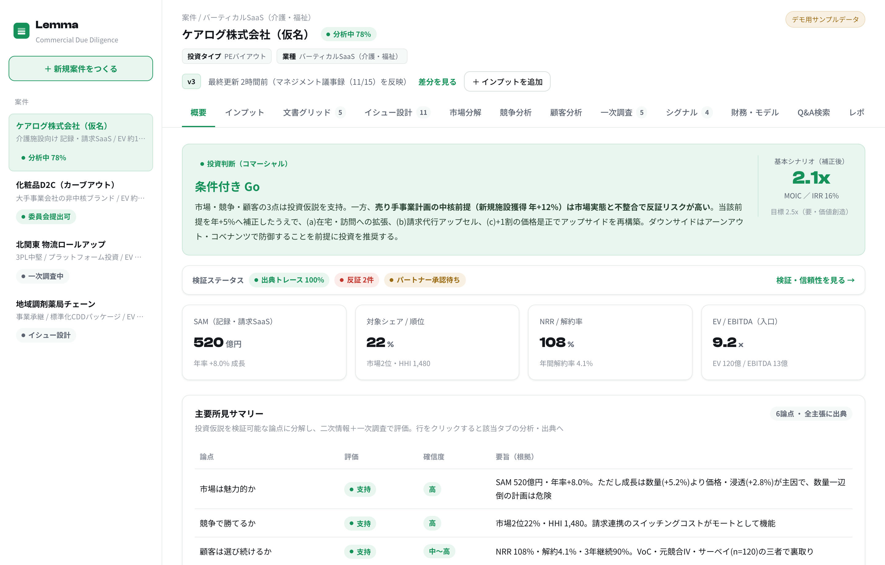This screenshot has width=885, height=565.
Task: Click the 中〜高 confidence badge
Action: (439, 551)
